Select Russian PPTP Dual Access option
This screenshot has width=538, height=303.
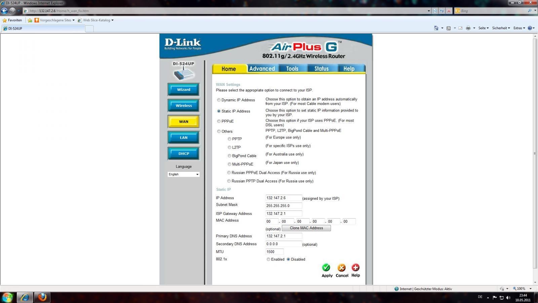click(x=229, y=181)
